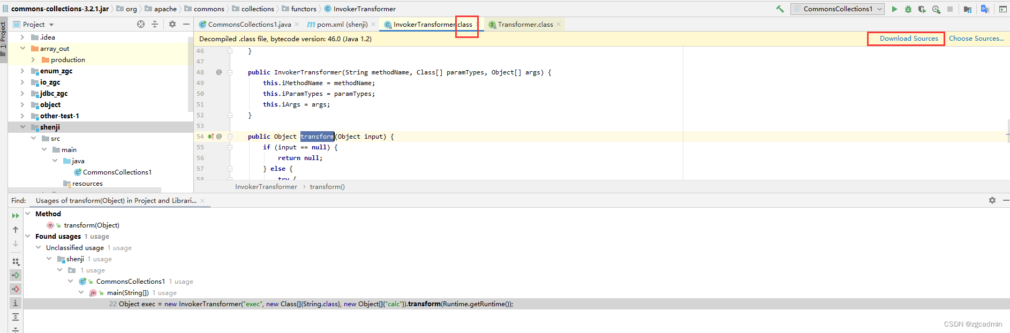
Task: Toggle the Info preview button
Action: point(16,303)
